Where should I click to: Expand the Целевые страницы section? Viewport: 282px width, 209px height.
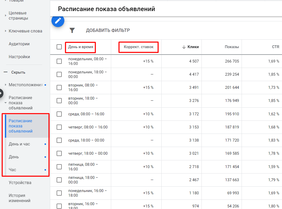click(x=6, y=15)
